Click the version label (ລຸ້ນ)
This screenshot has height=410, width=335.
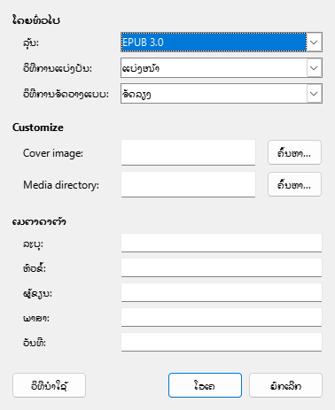pos(31,43)
